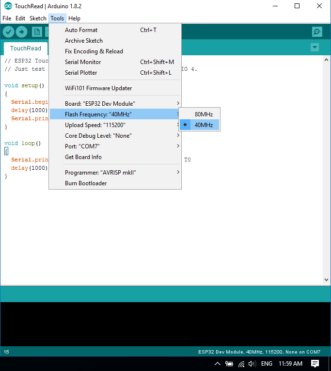Click the black console output area
This screenshot has width=331, height=371.
[x=166, y=324]
